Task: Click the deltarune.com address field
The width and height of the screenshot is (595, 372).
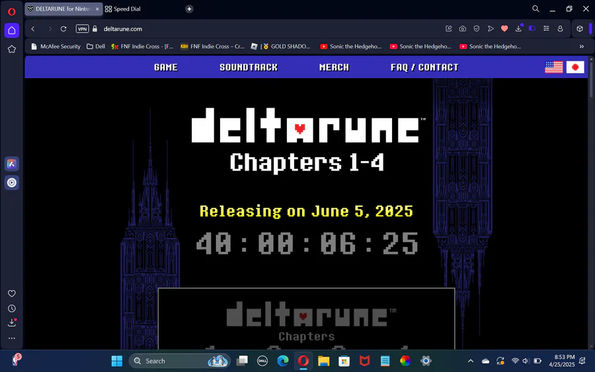Action: tap(123, 29)
